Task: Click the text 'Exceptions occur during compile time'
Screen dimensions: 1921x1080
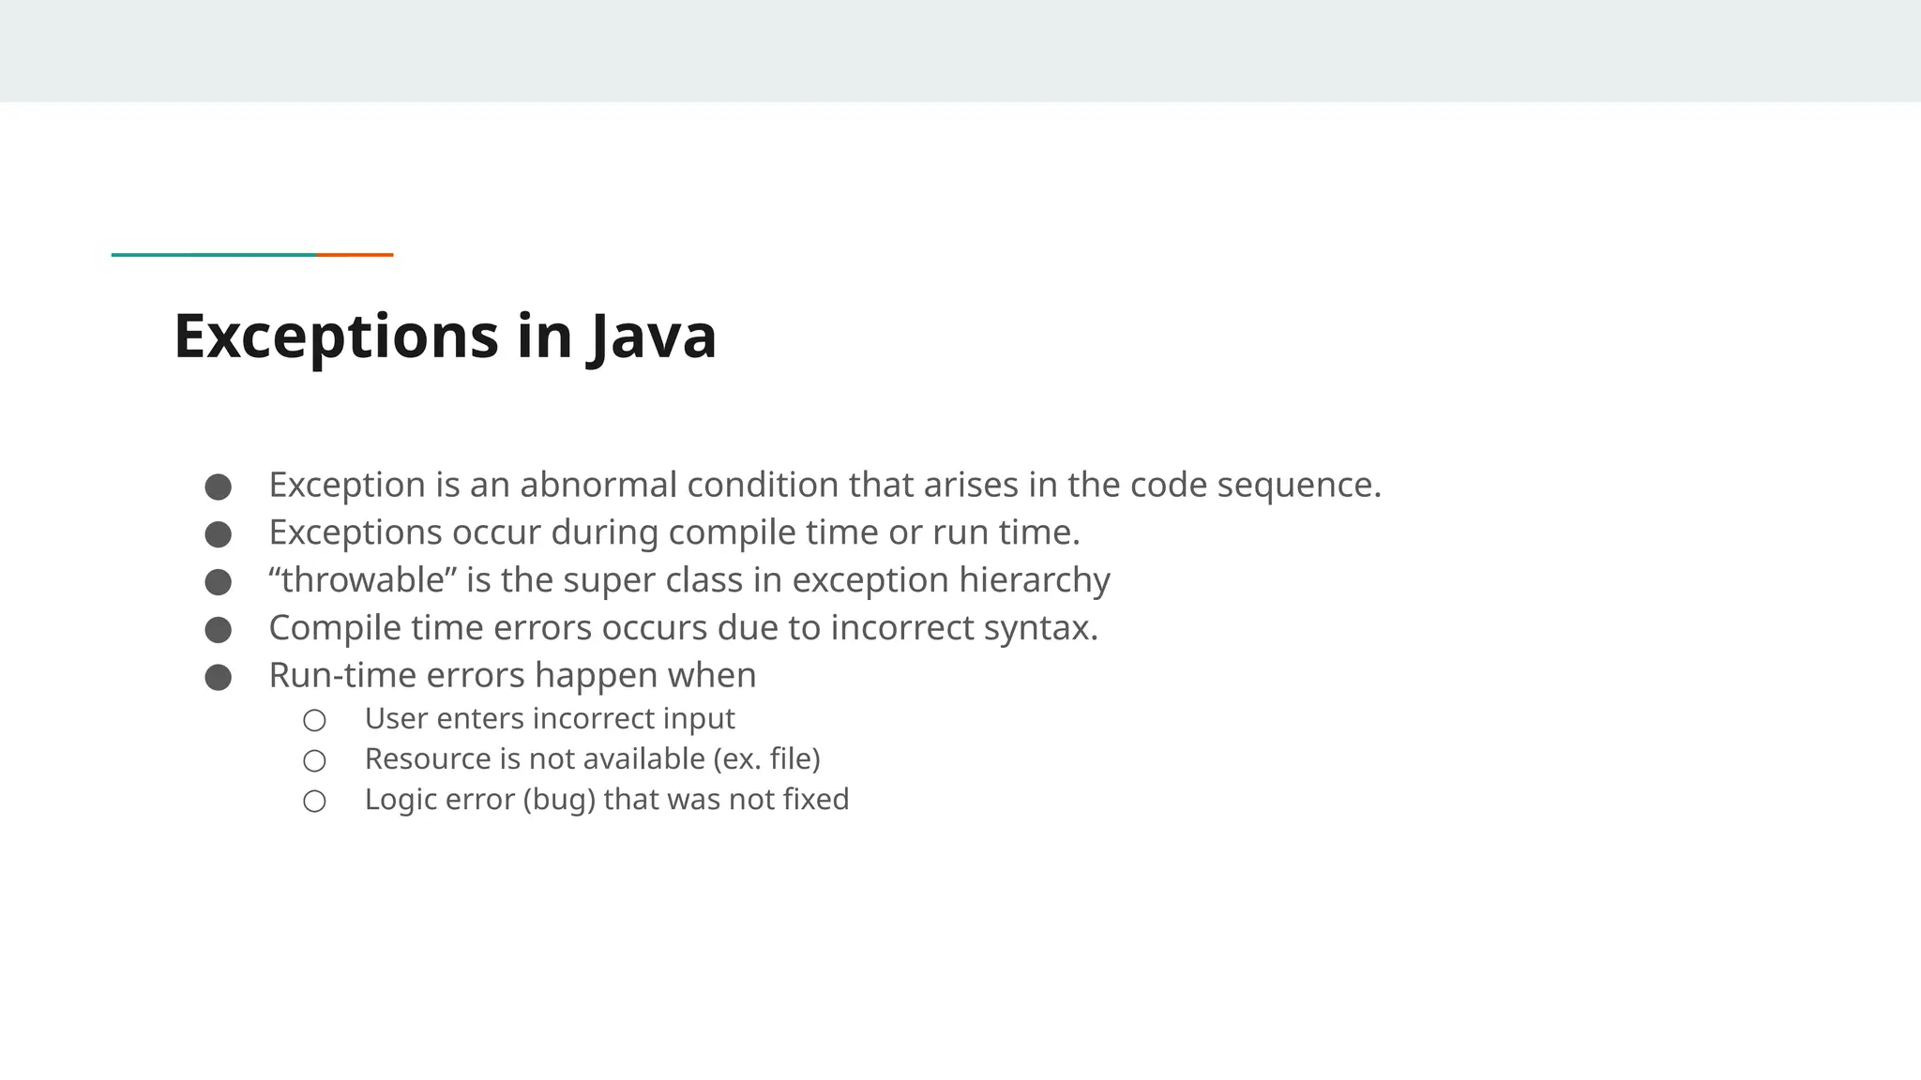Action: pyautogui.click(x=673, y=532)
